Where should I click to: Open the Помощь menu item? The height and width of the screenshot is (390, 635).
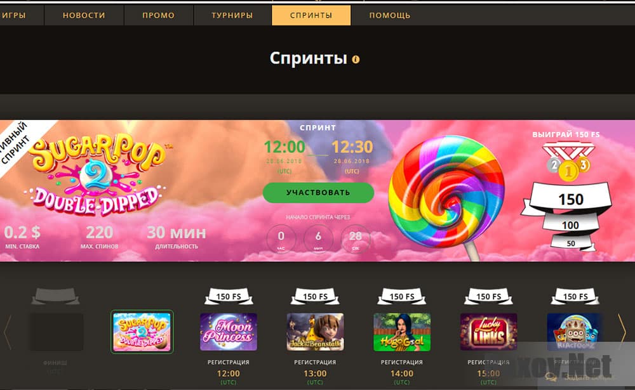[390, 15]
